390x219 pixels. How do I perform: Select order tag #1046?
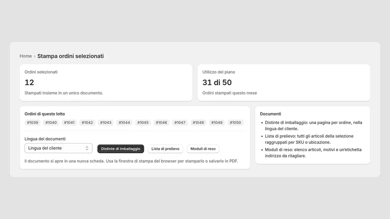[161, 123]
